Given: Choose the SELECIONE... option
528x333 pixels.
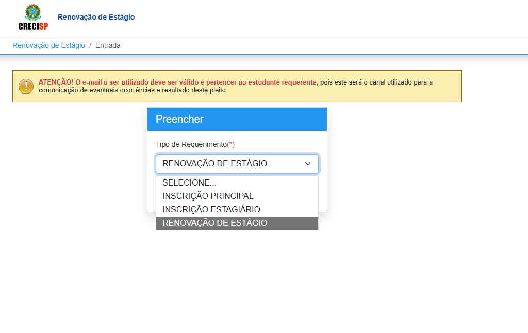Looking at the screenshot, I should coord(237,183).
